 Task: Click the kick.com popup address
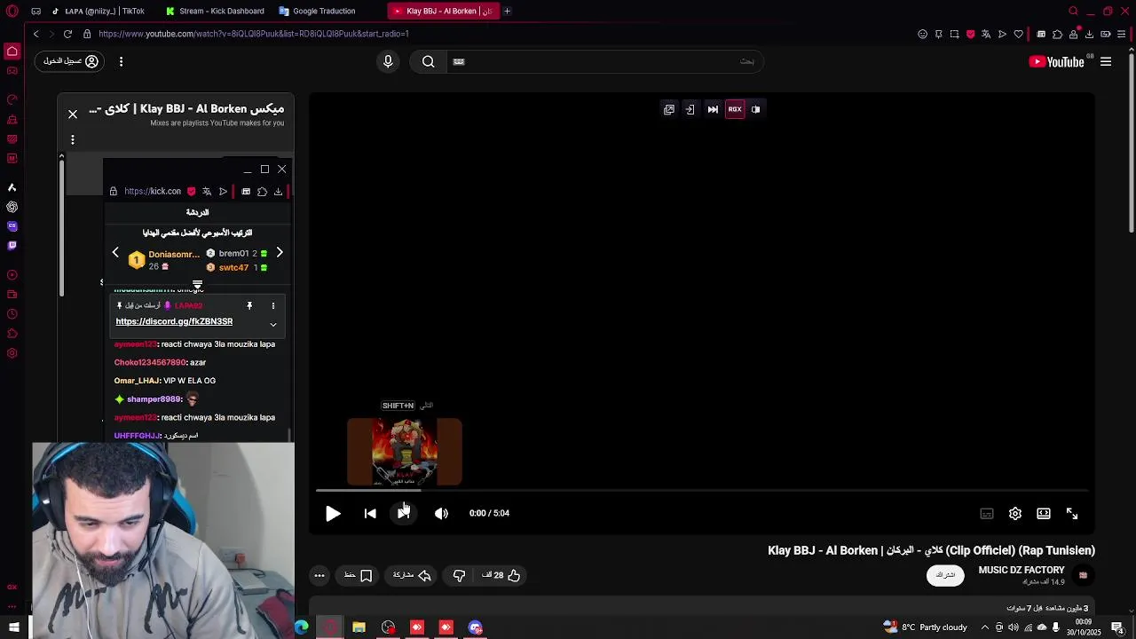153,191
